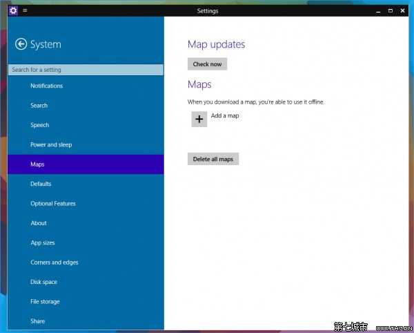Click the System heading text
This screenshot has width=414, height=333.
coord(46,44)
